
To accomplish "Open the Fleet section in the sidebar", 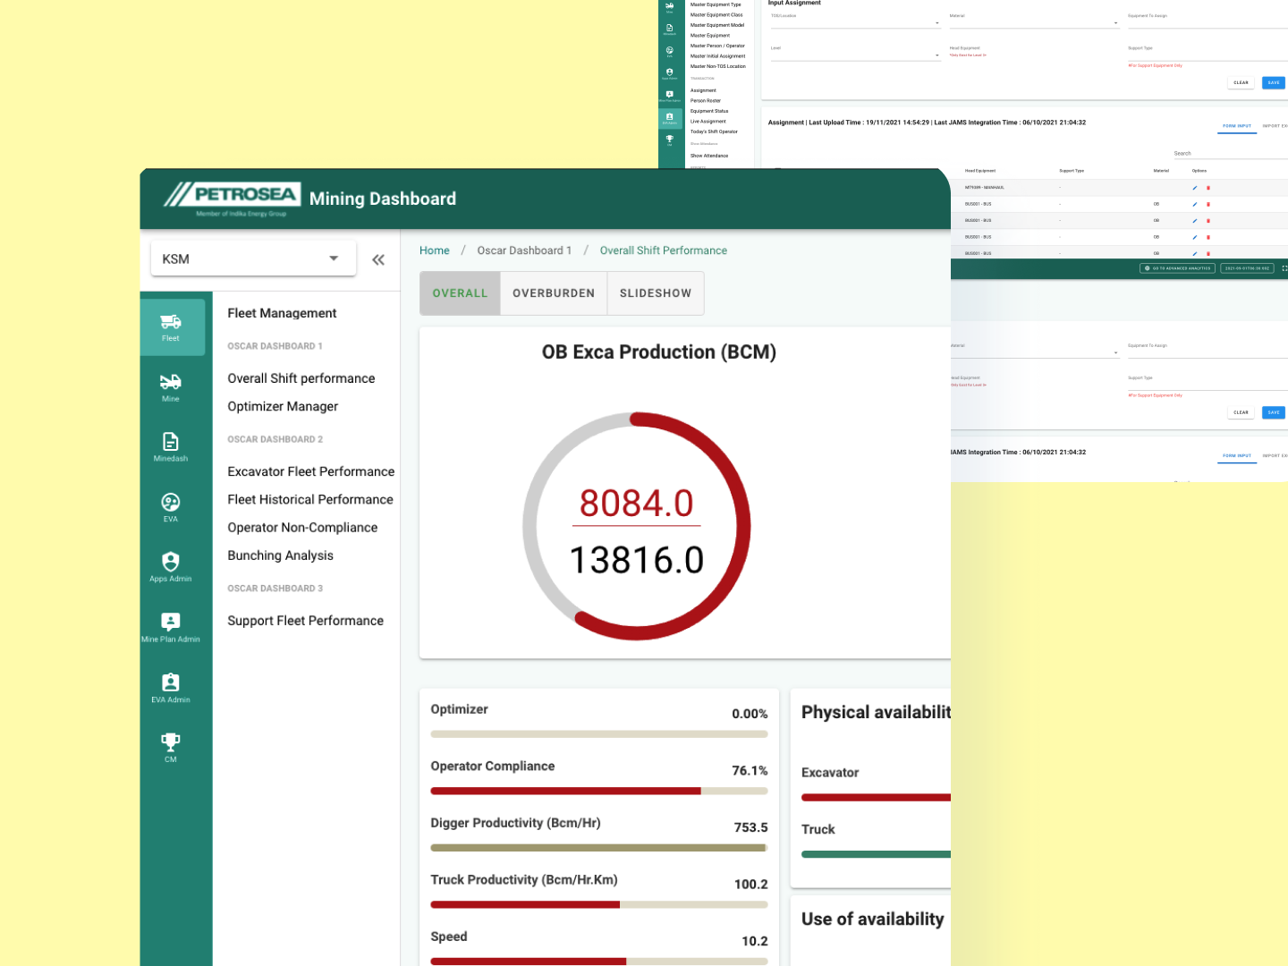I will pyautogui.click(x=172, y=326).
